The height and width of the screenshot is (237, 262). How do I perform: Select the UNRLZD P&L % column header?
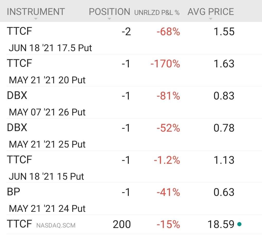157,12
